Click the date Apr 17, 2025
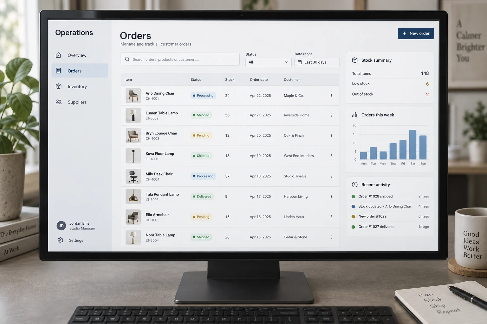Screen dimensions: 487x324 tap(260, 196)
